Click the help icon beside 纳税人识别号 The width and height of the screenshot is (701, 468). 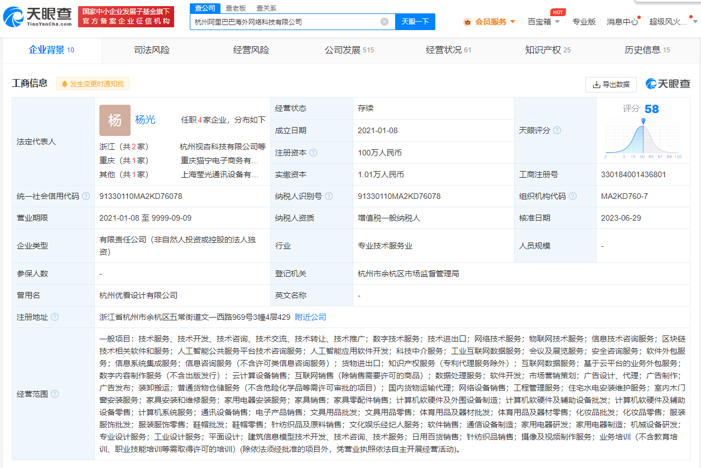tap(329, 196)
